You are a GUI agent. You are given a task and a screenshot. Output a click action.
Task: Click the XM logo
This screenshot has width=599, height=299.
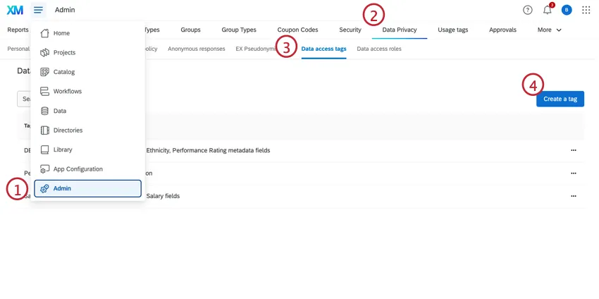[15, 10]
